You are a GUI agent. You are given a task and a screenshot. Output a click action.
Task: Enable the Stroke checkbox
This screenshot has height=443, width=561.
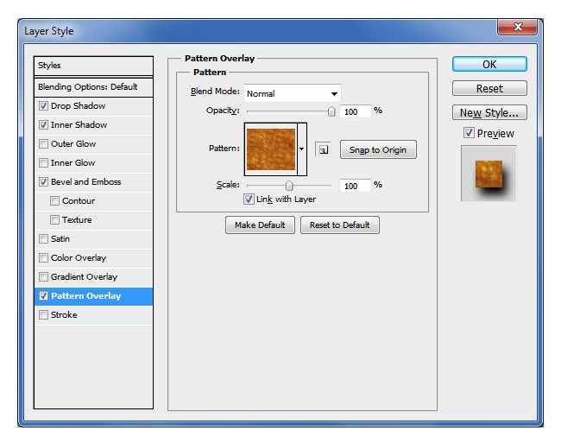click(x=44, y=315)
